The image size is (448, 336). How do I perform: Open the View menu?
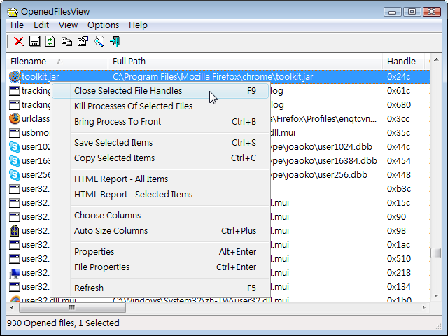pos(68,25)
